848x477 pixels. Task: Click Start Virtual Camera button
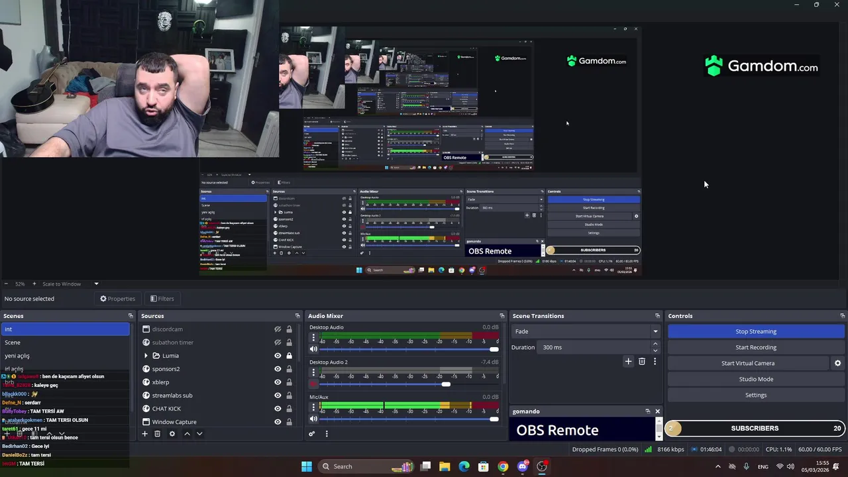(x=748, y=363)
